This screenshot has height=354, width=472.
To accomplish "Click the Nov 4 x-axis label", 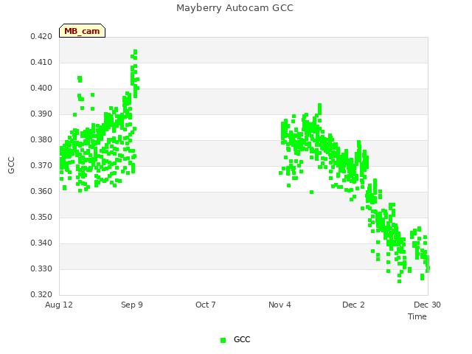I will coord(280,305).
